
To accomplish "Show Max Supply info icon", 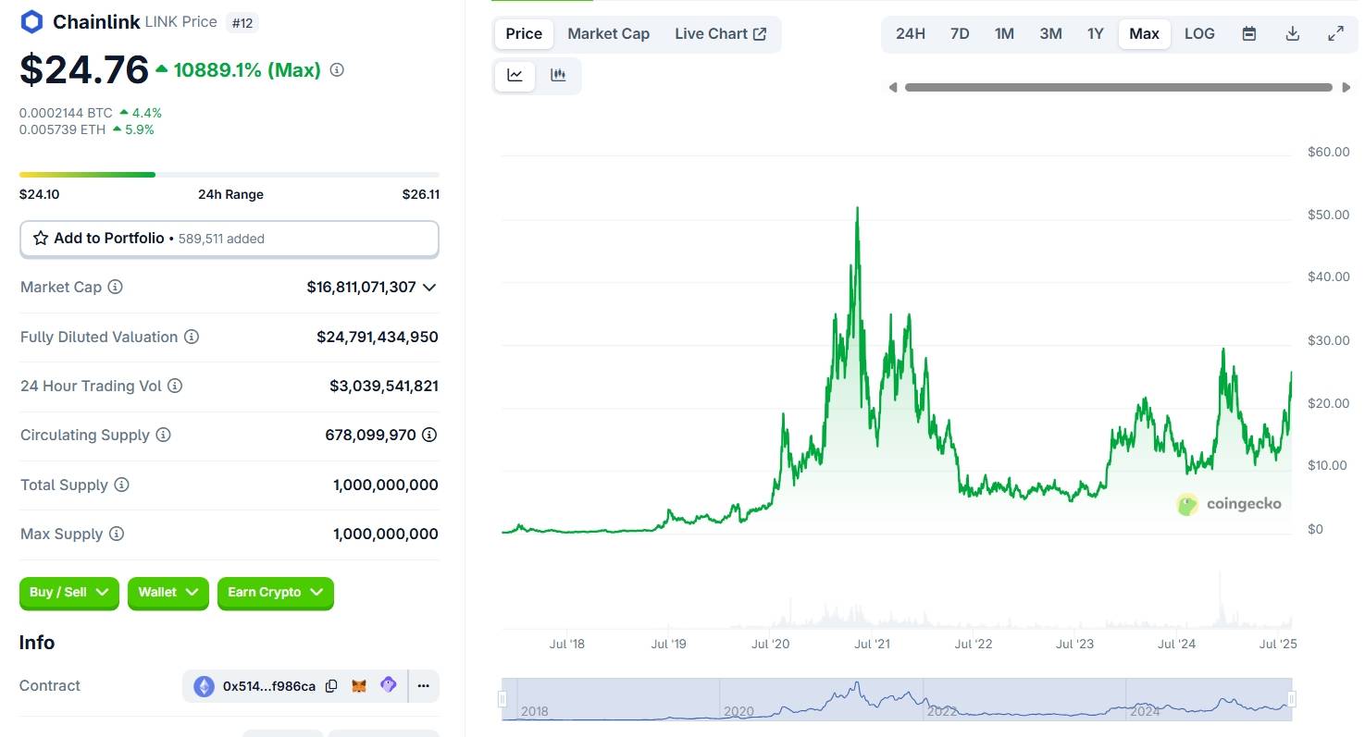I will 117,534.
